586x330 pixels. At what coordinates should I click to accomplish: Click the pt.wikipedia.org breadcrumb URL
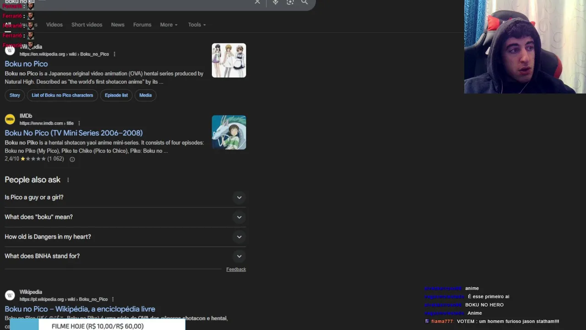[x=63, y=299]
